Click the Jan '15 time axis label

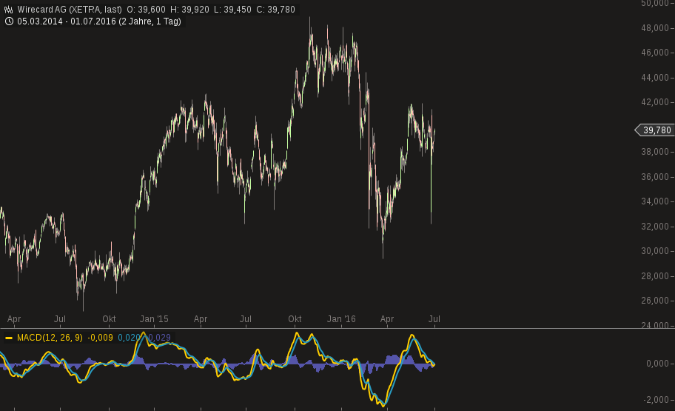pyautogui.click(x=154, y=319)
